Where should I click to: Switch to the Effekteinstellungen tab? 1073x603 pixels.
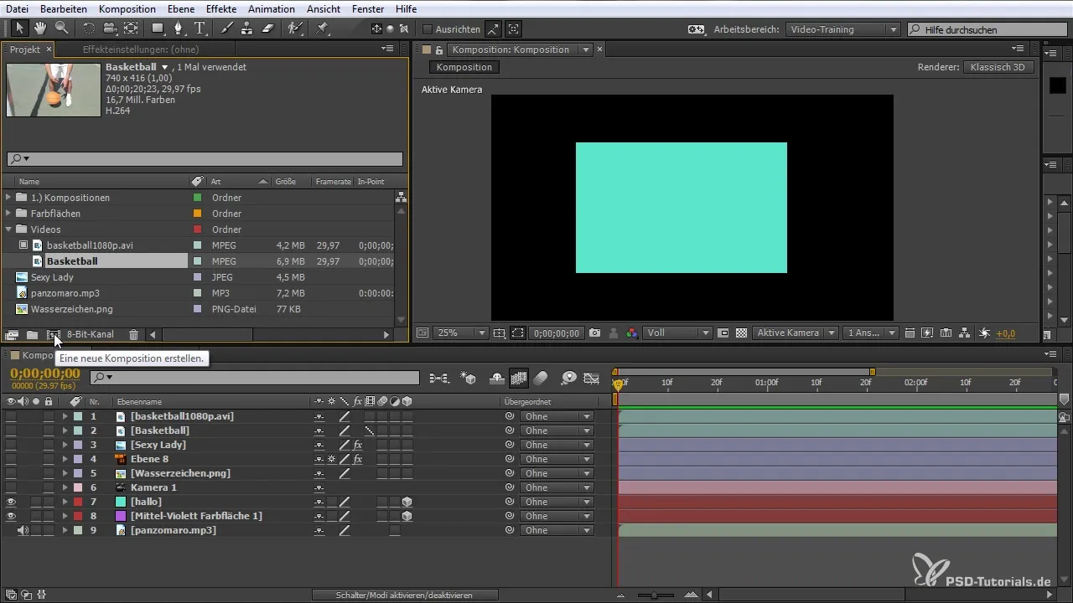140,49
